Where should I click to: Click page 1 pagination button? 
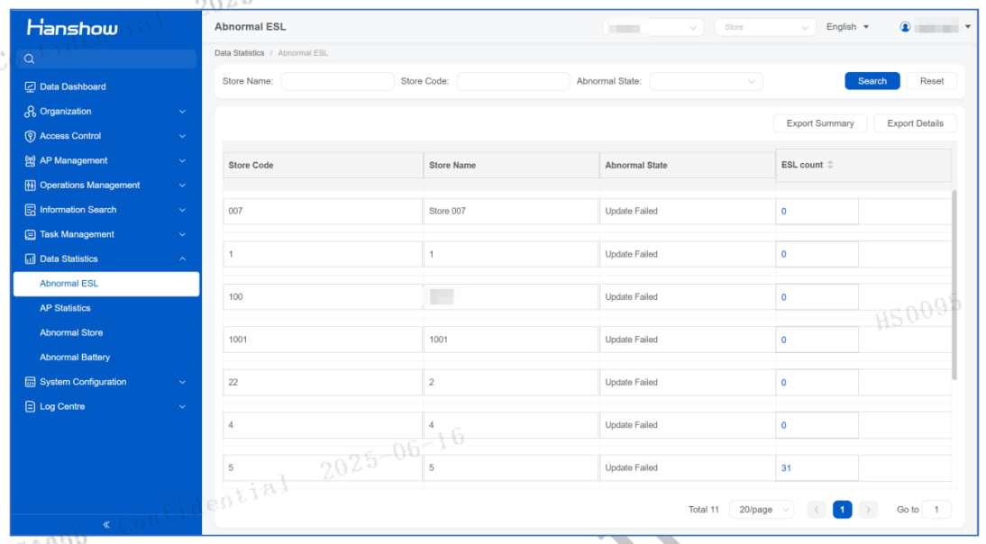(842, 510)
